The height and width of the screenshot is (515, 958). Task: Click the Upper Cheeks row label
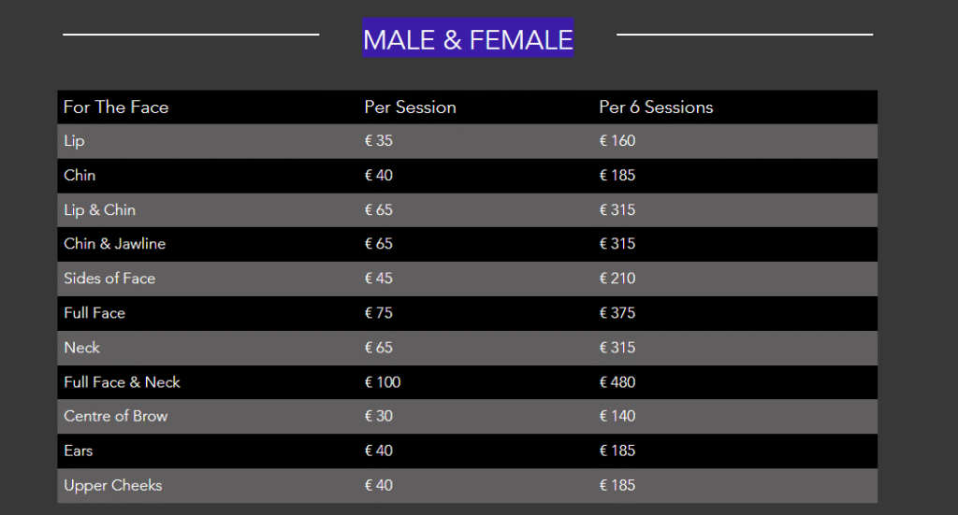click(113, 485)
